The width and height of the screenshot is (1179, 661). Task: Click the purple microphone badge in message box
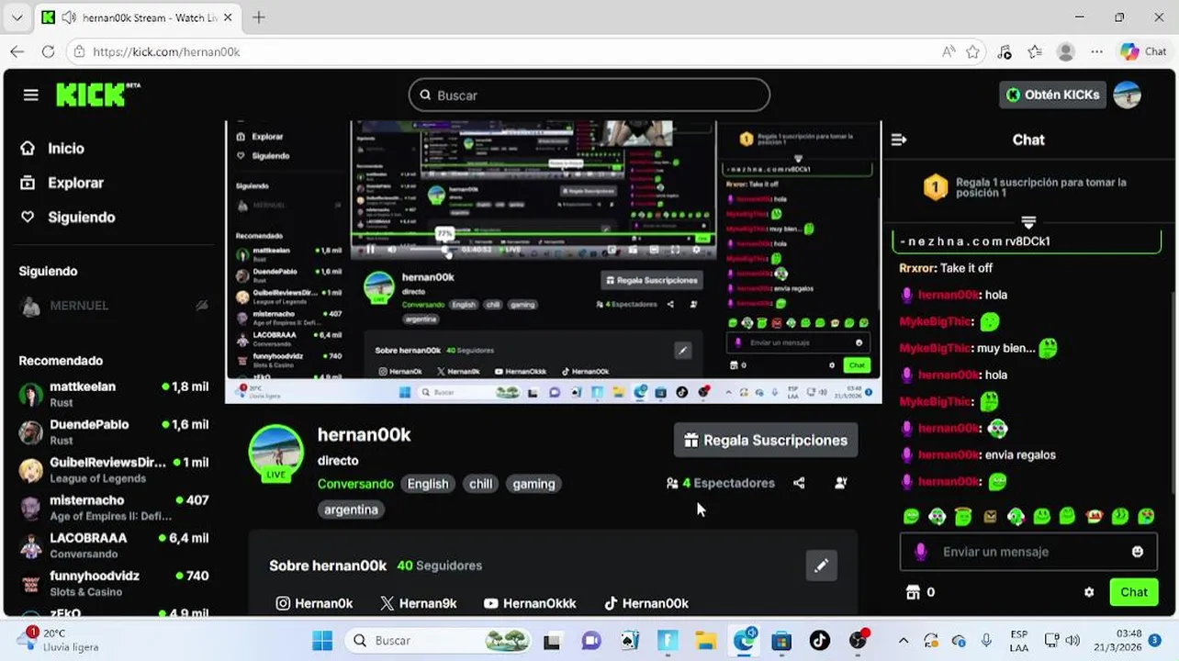tap(921, 552)
